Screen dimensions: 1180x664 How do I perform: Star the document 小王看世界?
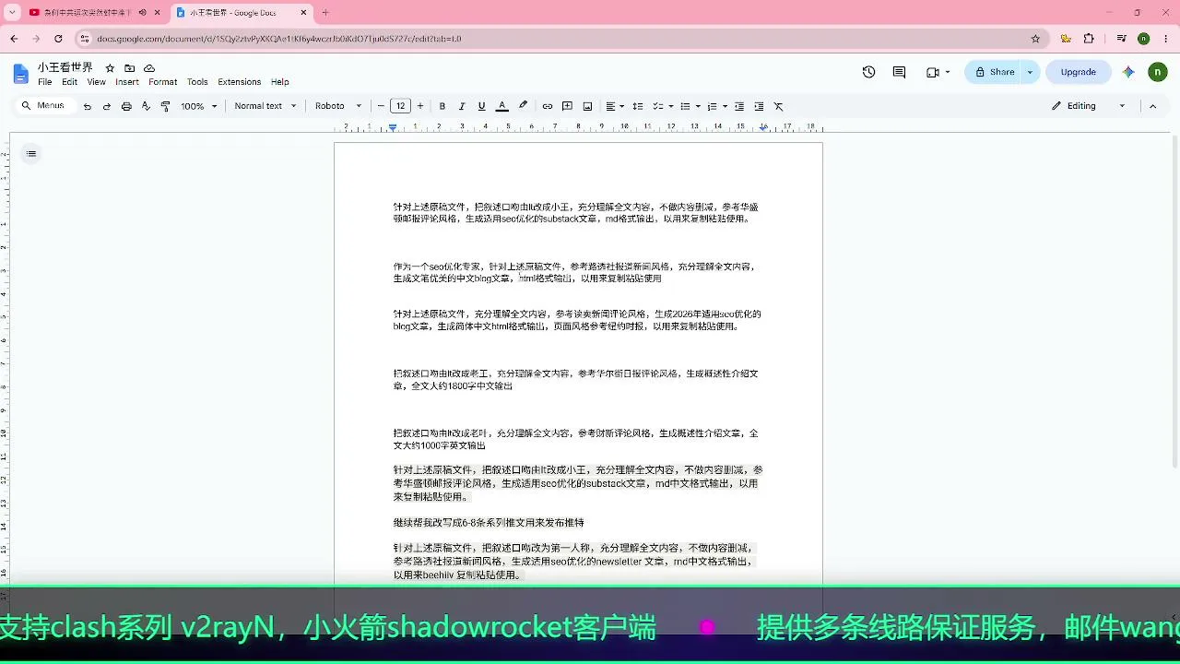click(x=110, y=68)
